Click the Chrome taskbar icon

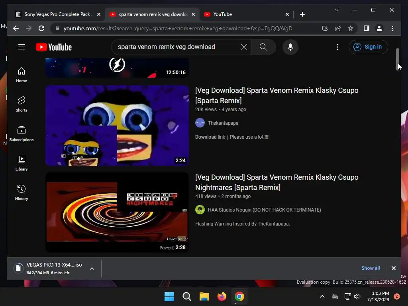(239, 296)
